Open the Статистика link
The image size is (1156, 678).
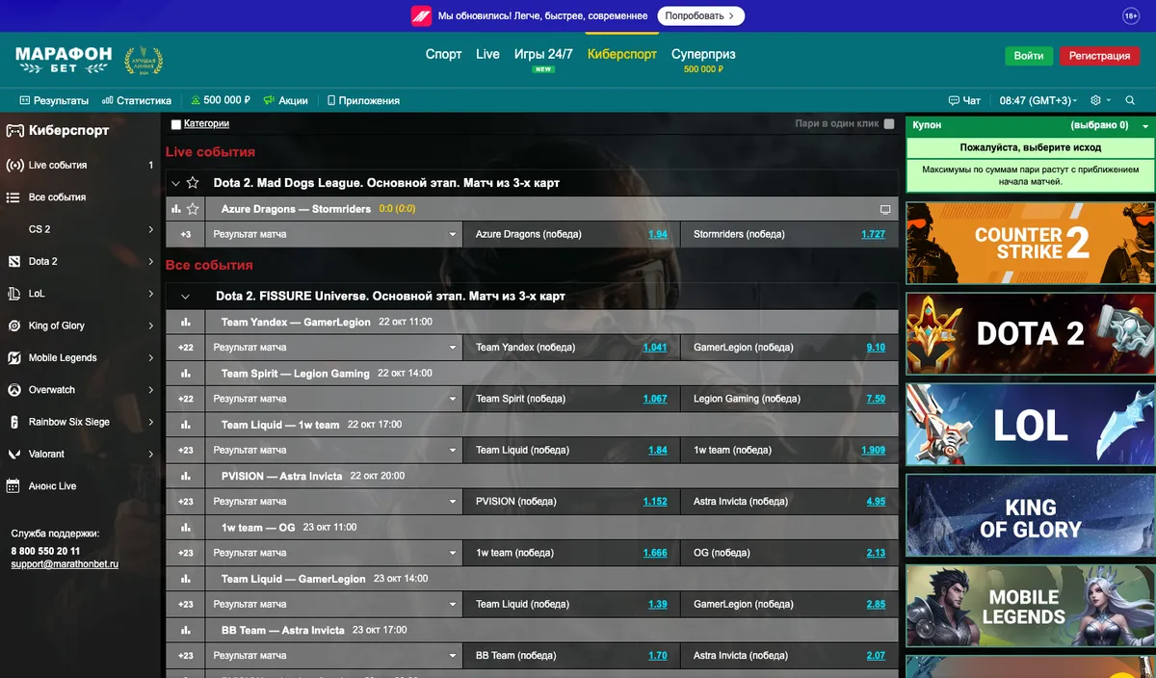137,100
